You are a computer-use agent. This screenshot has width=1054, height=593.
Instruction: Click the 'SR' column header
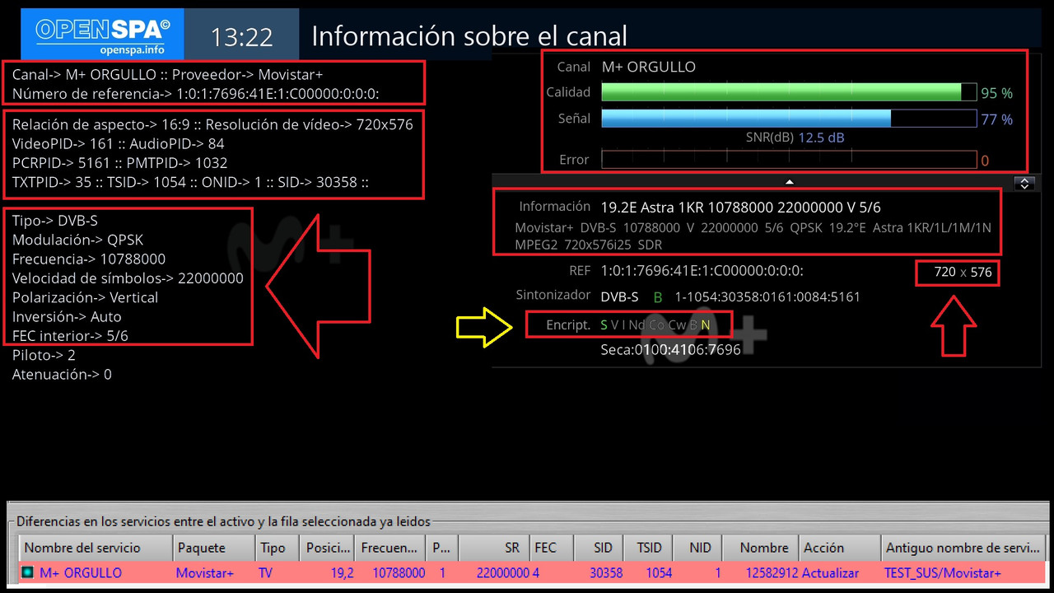pyautogui.click(x=494, y=548)
